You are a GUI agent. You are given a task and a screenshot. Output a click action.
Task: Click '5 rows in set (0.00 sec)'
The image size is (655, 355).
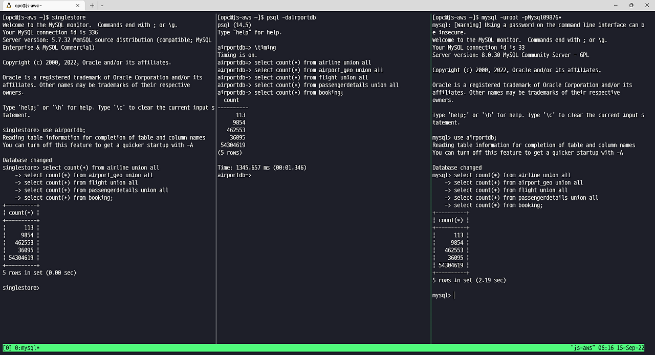point(39,273)
